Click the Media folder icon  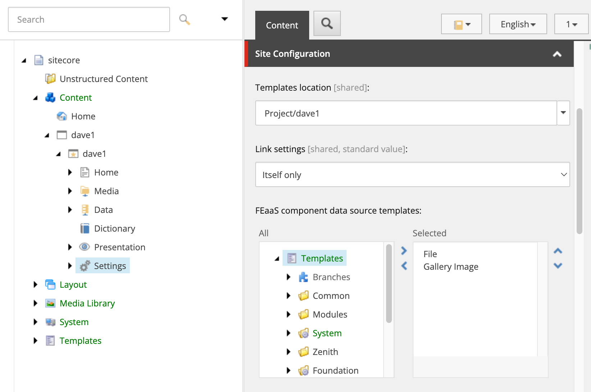pyautogui.click(x=85, y=191)
